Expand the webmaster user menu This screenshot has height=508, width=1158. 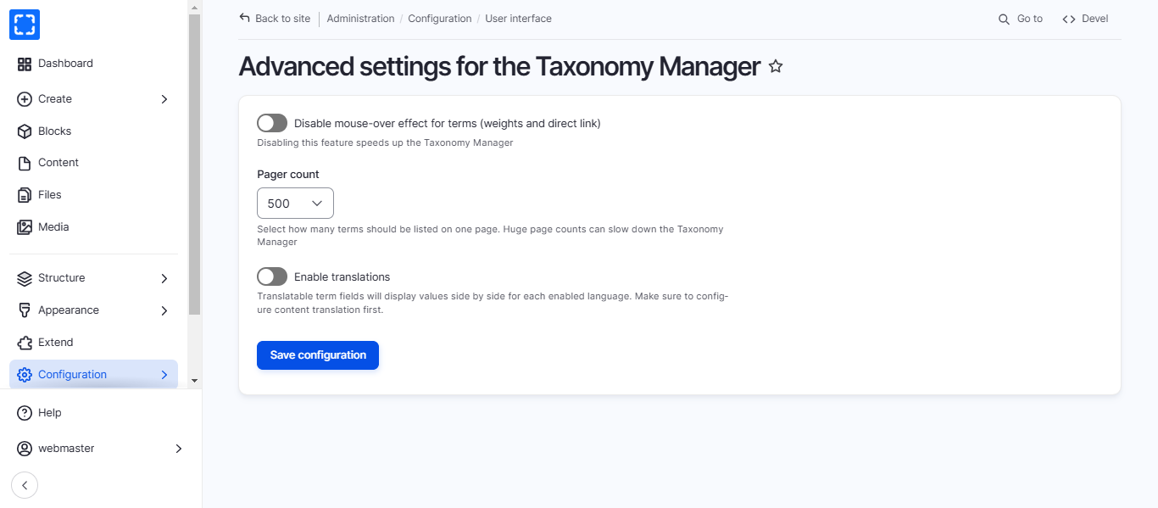click(x=178, y=449)
